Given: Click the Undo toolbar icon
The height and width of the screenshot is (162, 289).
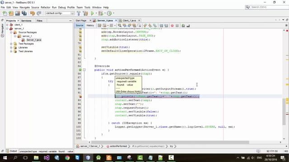Looking at the screenshot, I should click(33, 13).
